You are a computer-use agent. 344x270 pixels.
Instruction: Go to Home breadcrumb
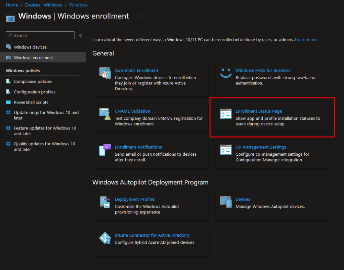12,5
